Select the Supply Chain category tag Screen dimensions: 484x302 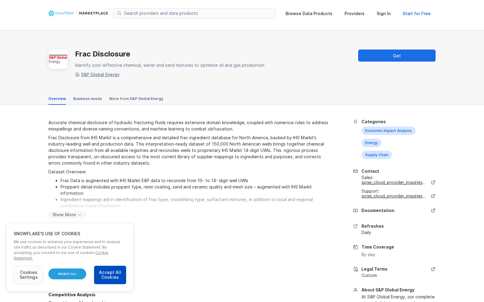377,155
